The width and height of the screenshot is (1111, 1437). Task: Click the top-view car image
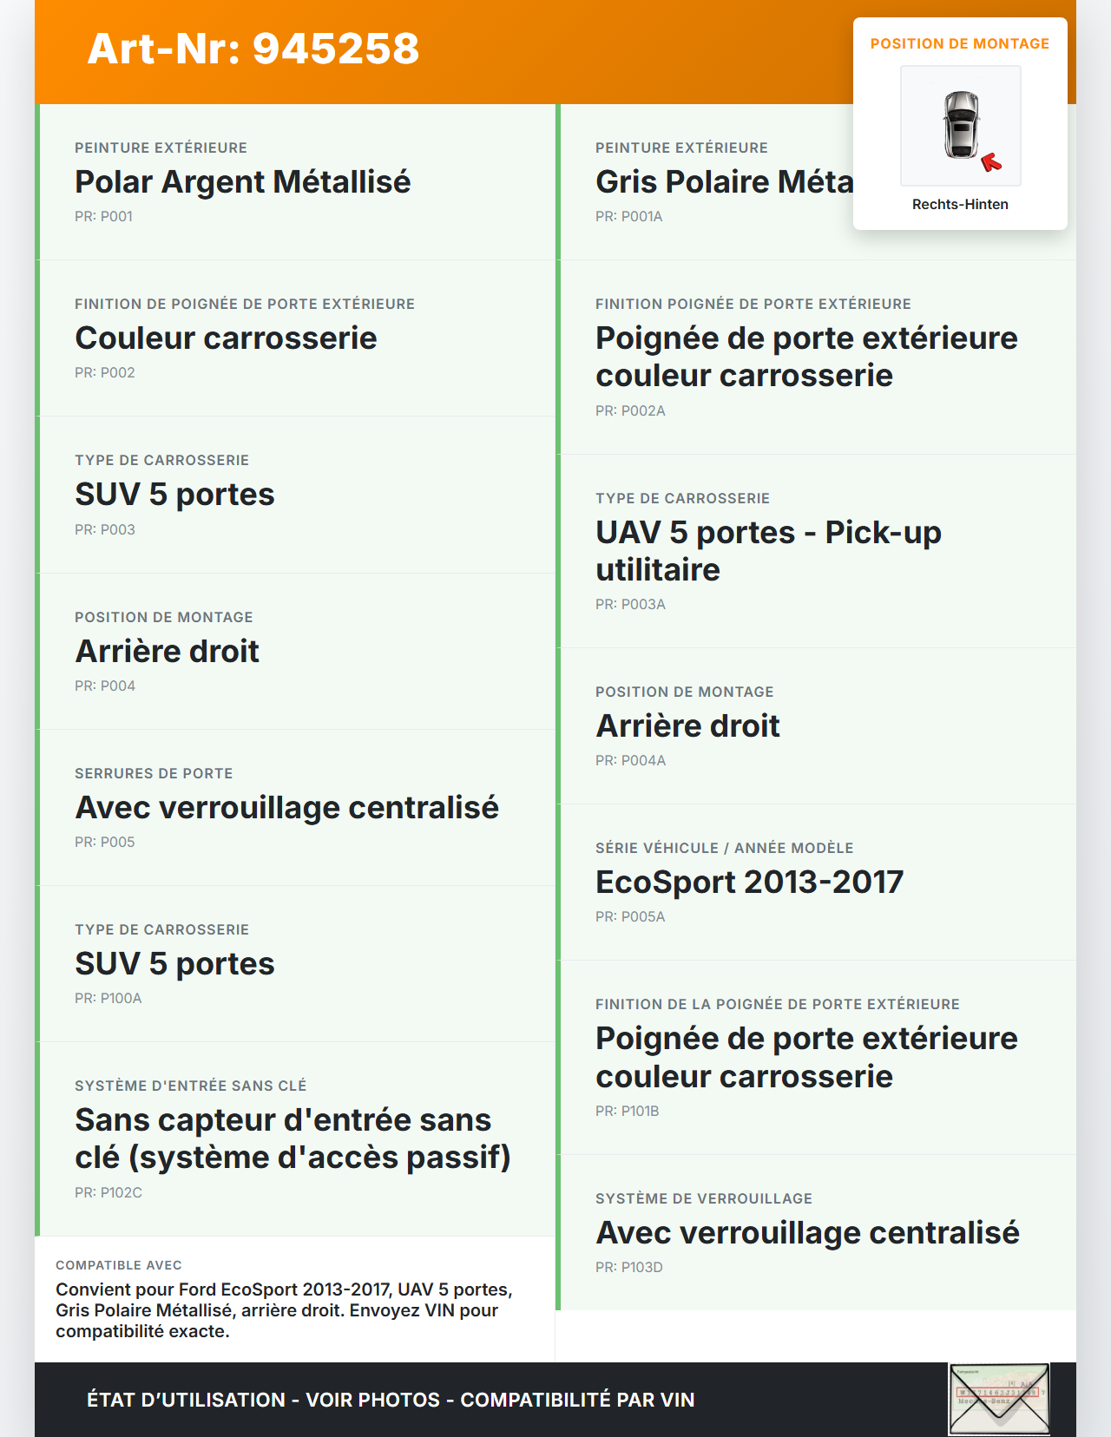pyautogui.click(x=961, y=124)
